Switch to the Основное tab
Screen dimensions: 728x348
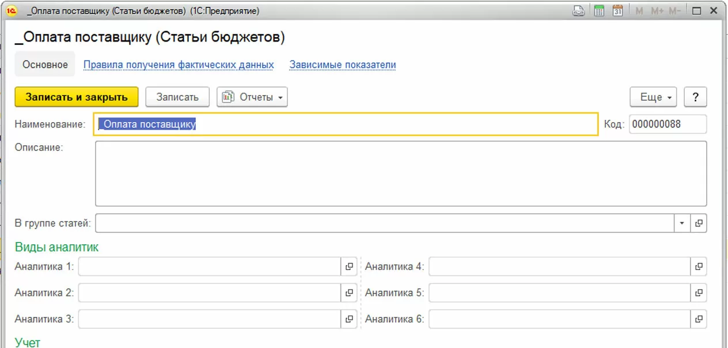45,65
